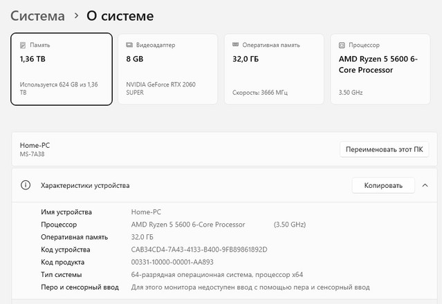Click the 1,36 ТВ storage value
This screenshot has width=442, height=304.
(x=33, y=59)
